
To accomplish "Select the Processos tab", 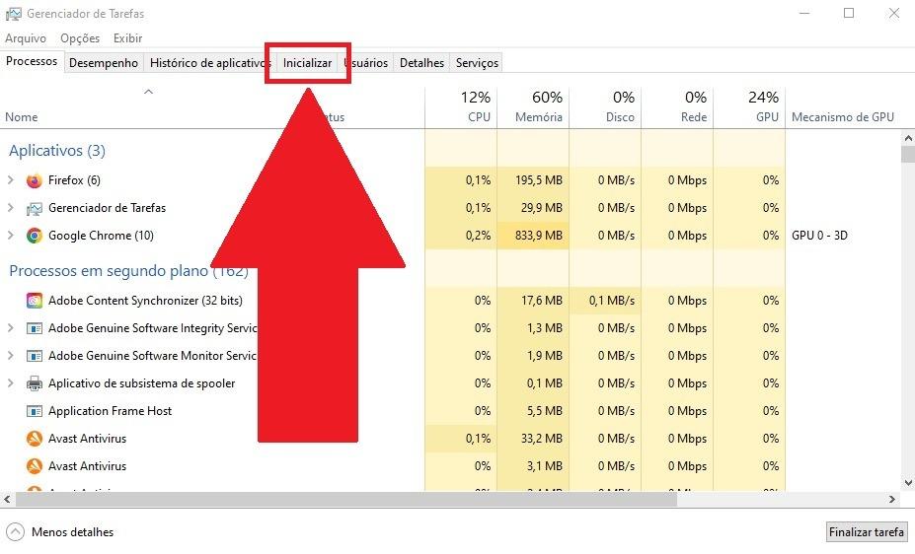I will pos(32,61).
